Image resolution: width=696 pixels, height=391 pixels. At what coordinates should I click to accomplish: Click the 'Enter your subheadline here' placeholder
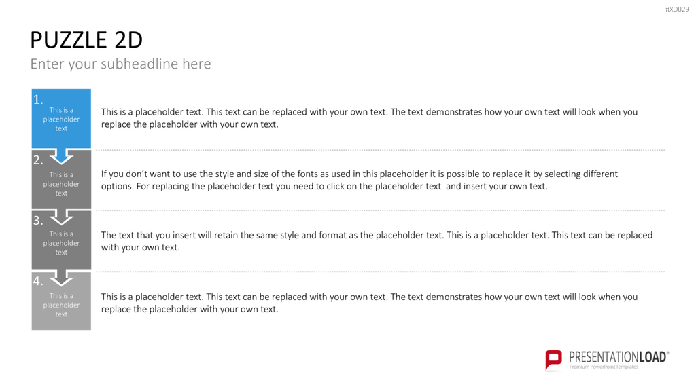[121, 64]
